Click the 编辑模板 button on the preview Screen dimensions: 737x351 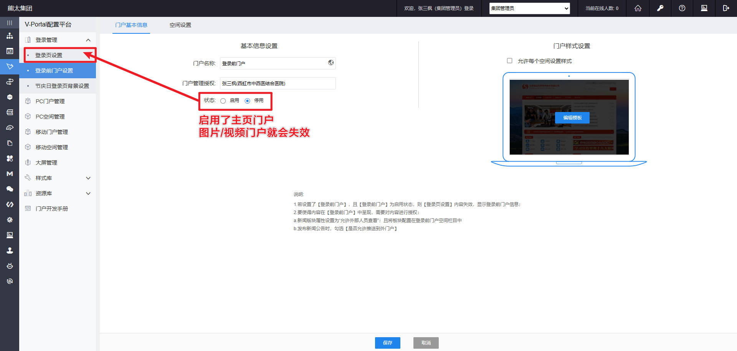point(572,117)
